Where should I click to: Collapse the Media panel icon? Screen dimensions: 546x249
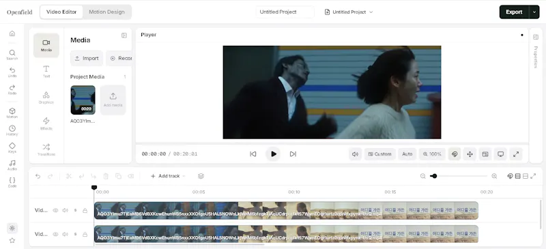(124, 35)
